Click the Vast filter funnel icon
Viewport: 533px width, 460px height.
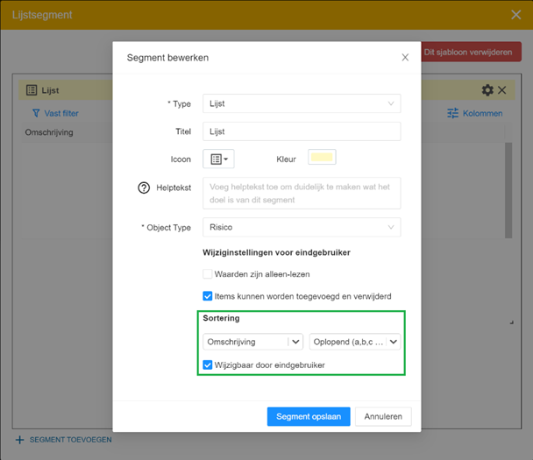[x=36, y=113]
